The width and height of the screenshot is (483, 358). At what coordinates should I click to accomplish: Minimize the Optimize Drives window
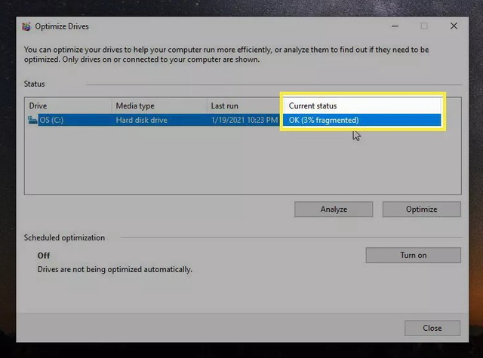pyautogui.click(x=395, y=26)
